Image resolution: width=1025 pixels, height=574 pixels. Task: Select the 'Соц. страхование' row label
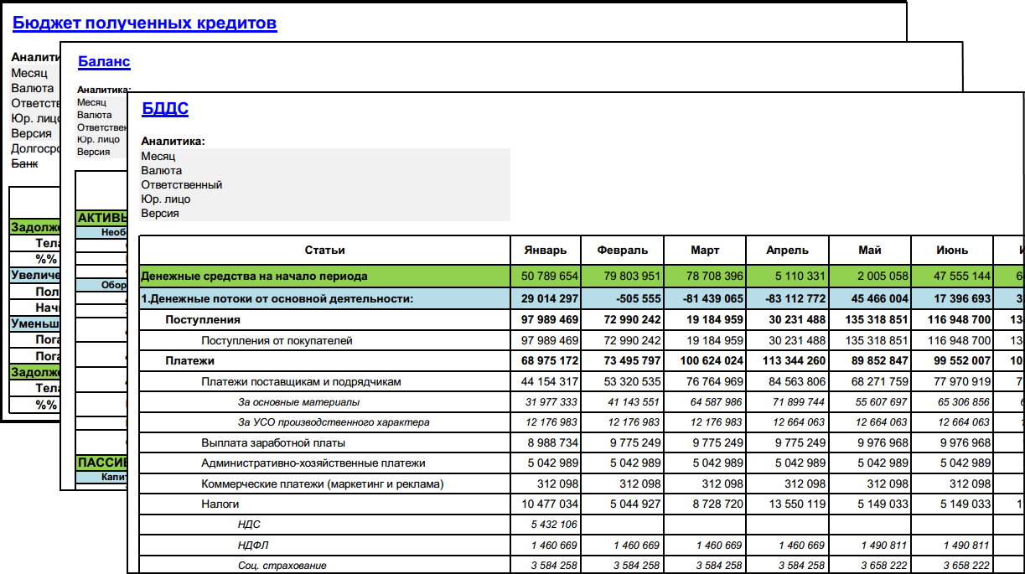click(282, 566)
